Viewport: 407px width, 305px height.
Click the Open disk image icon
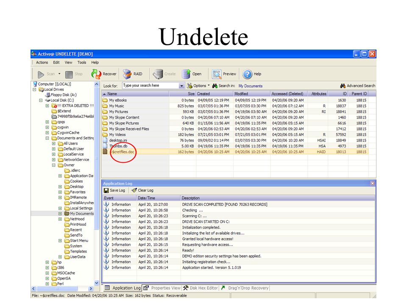click(x=186, y=74)
